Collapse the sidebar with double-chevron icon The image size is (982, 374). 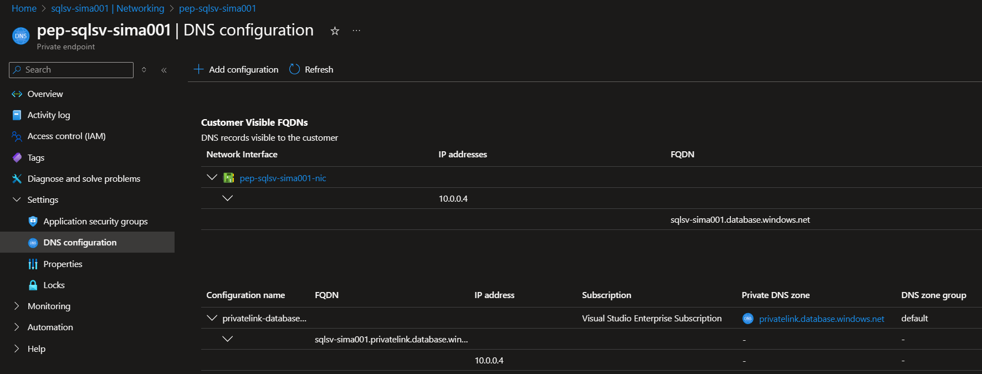[x=164, y=70]
